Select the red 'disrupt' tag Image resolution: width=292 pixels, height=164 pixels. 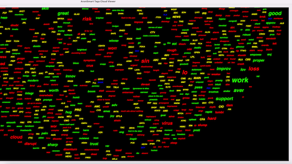point(31,144)
